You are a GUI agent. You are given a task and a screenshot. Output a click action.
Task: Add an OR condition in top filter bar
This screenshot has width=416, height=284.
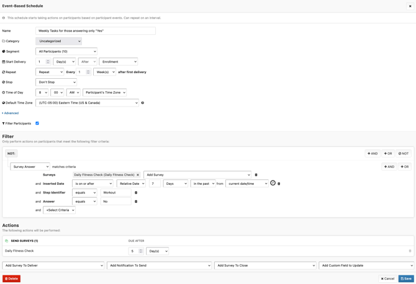pyautogui.click(x=387, y=153)
